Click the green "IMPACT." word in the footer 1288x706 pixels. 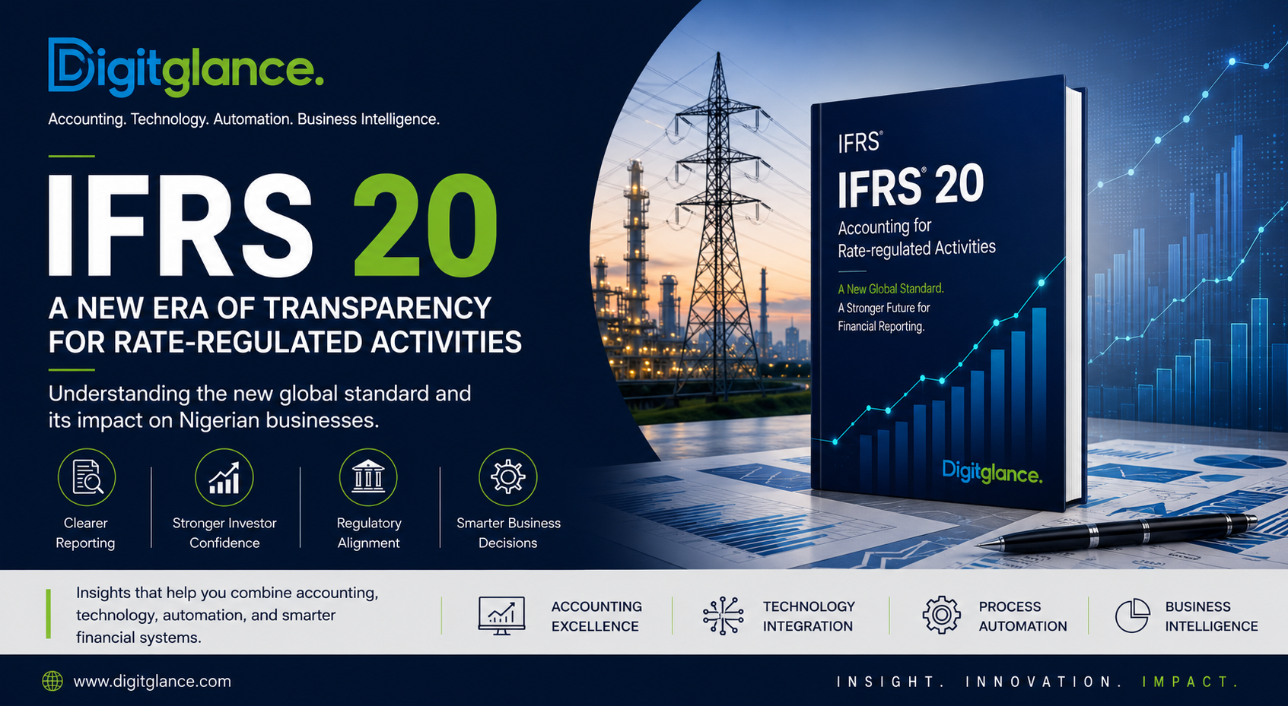pyautogui.click(x=1191, y=682)
